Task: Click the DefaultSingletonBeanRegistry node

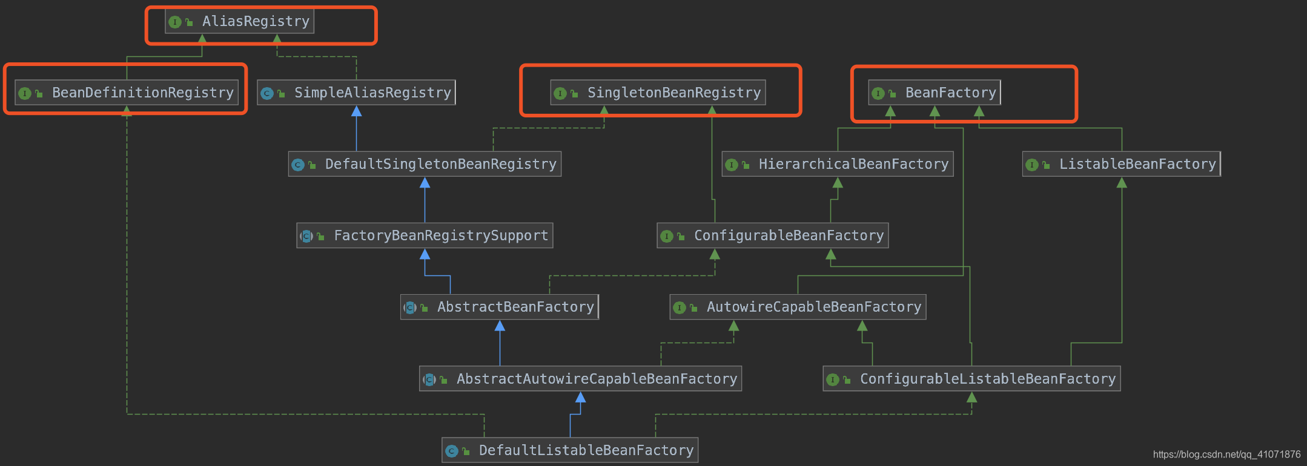Action: pos(425,164)
